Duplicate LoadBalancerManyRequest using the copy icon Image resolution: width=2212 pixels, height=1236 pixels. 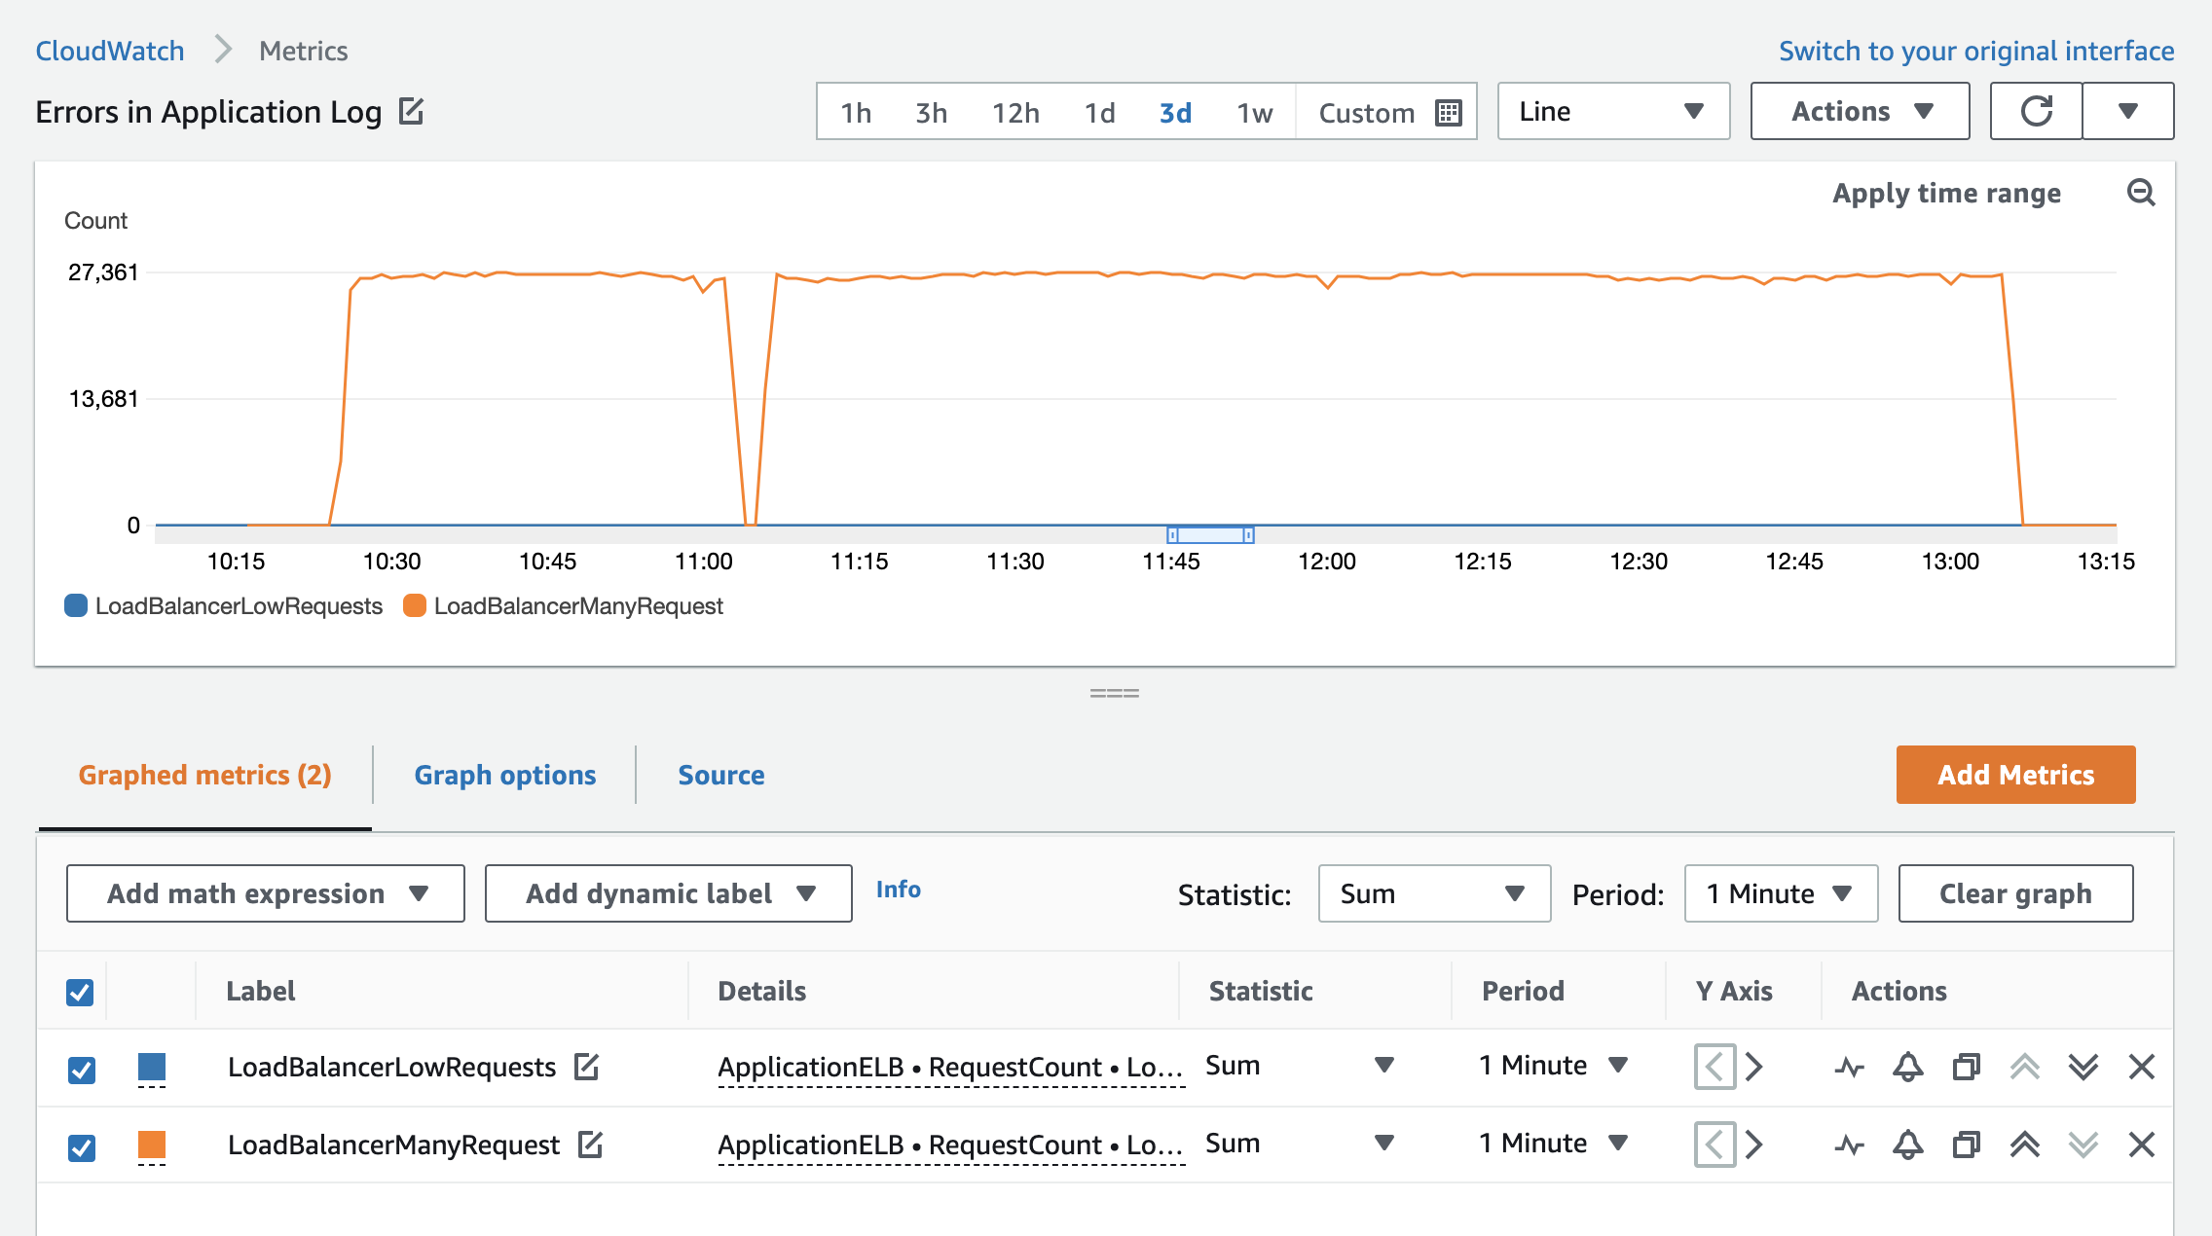pyautogui.click(x=1965, y=1145)
